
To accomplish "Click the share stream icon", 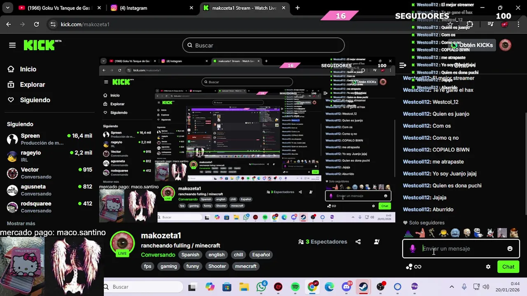I will (x=358, y=242).
